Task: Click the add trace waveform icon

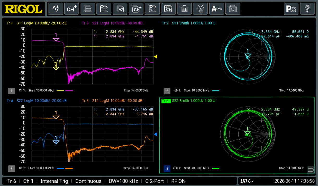Action: coord(56,9)
